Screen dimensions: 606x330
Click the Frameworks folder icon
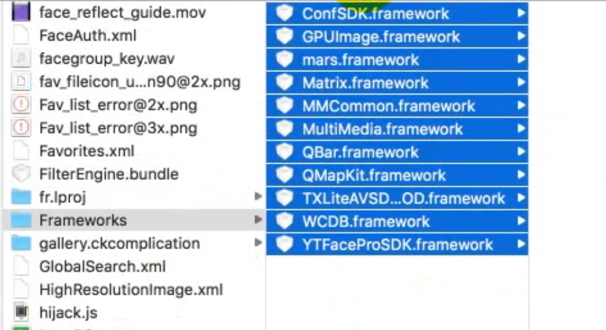(x=21, y=220)
